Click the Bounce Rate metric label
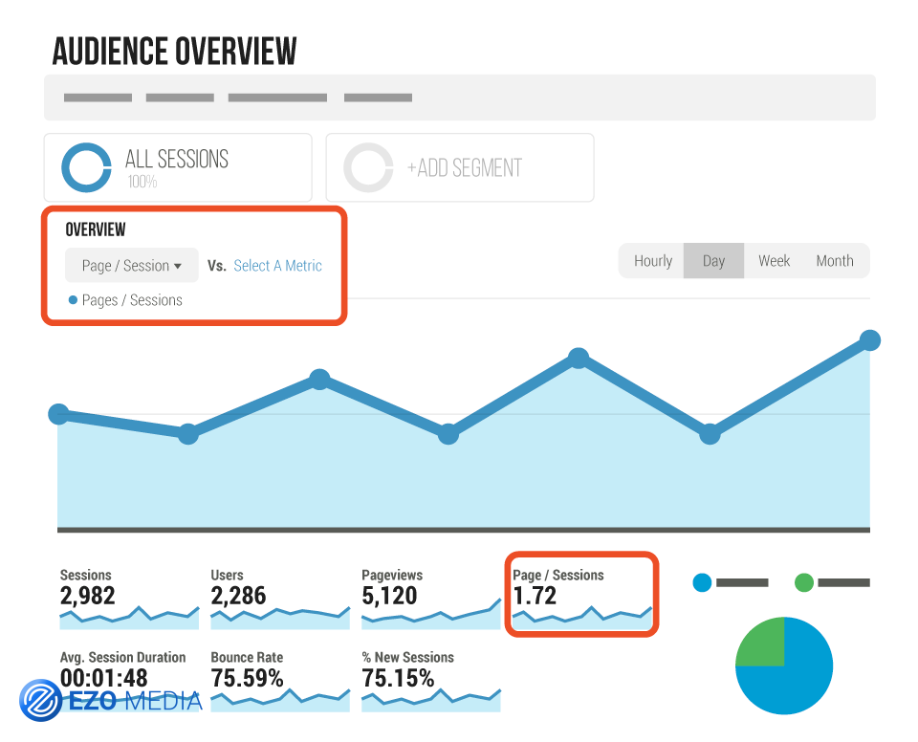The height and width of the screenshot is (742, 918). click(247, 657)
